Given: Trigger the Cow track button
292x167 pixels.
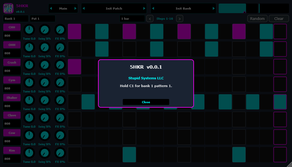Looking at the screenshot, I should 12,133.
